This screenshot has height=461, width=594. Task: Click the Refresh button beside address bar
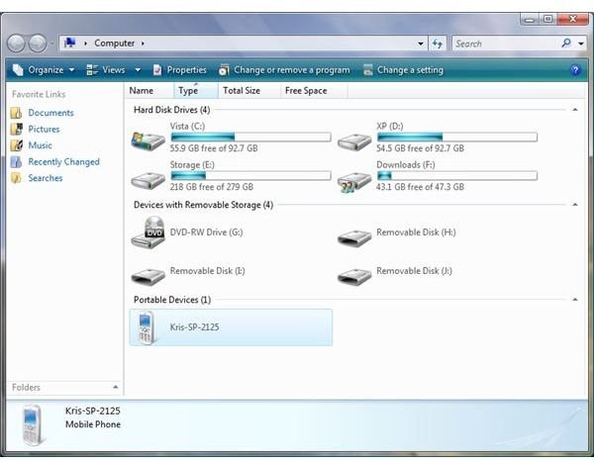tap(438, 44)
